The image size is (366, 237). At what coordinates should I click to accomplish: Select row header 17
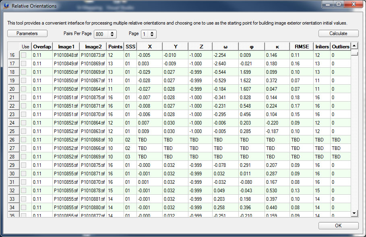point(13,64)
